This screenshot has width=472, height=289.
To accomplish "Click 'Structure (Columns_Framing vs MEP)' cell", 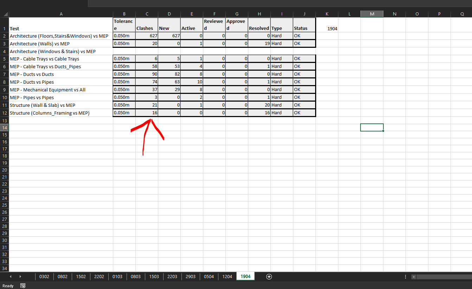I will coord(61,113).
